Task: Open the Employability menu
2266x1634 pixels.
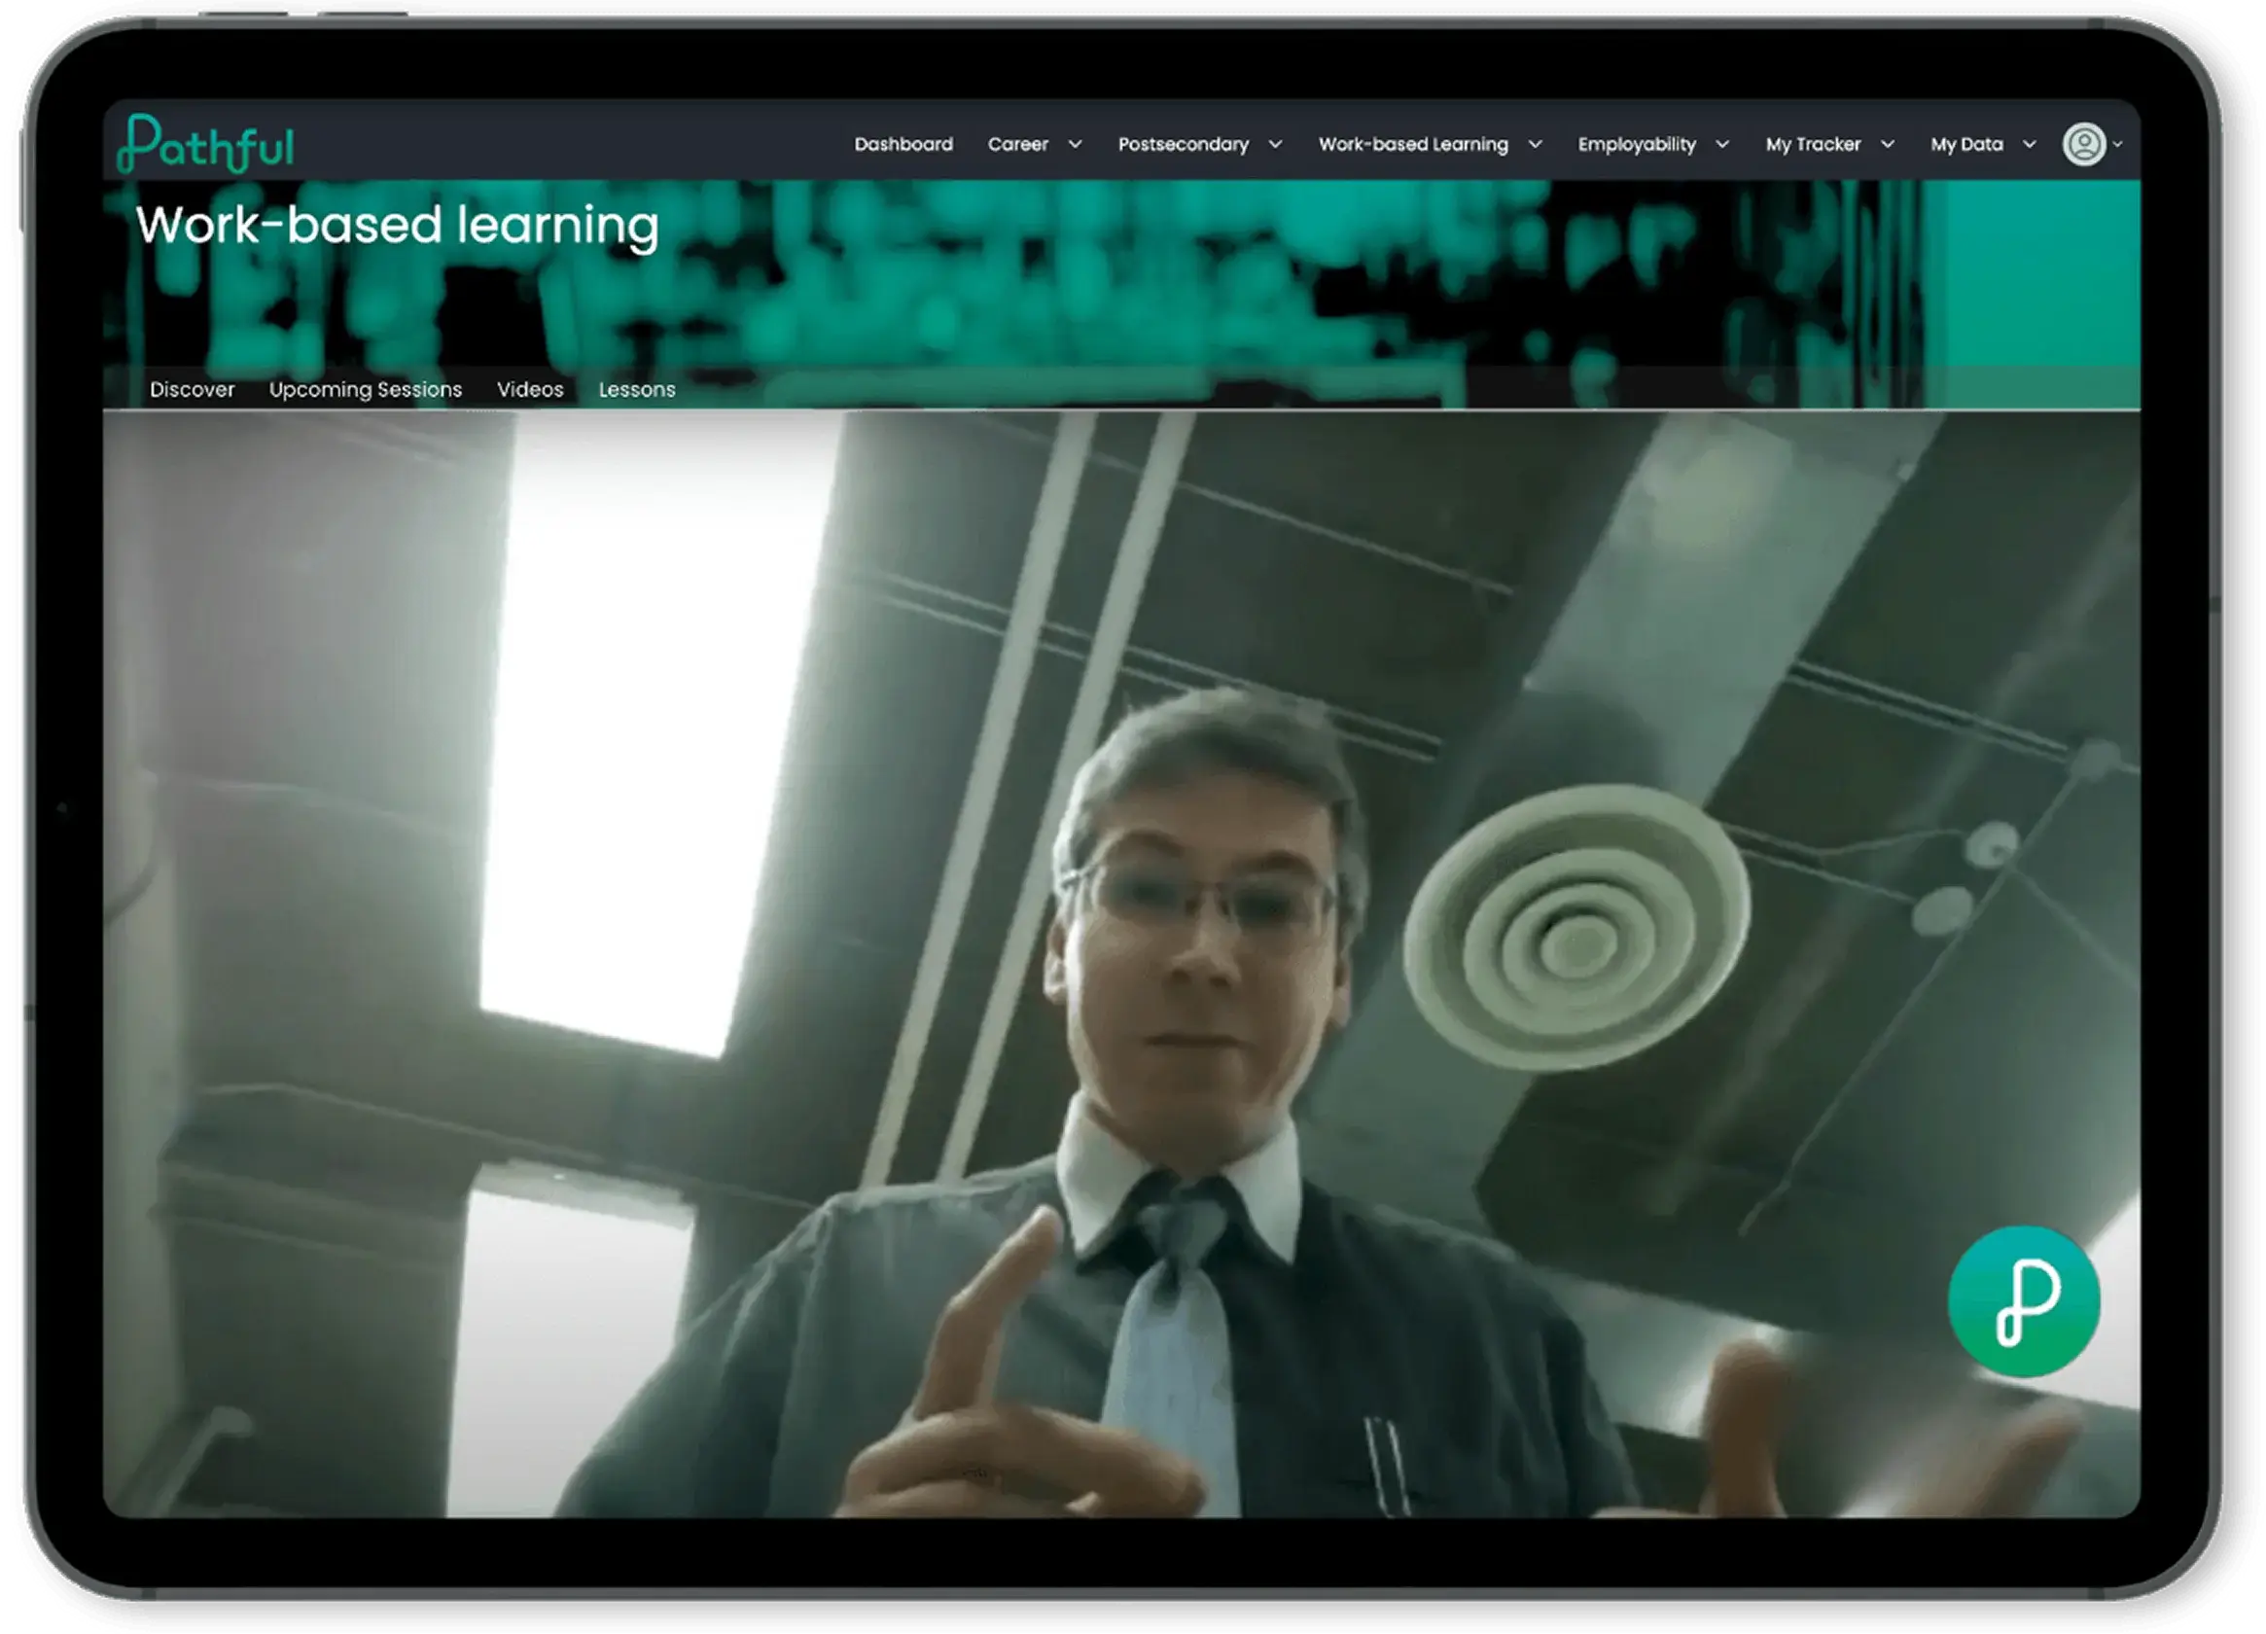Action: 1637,144
